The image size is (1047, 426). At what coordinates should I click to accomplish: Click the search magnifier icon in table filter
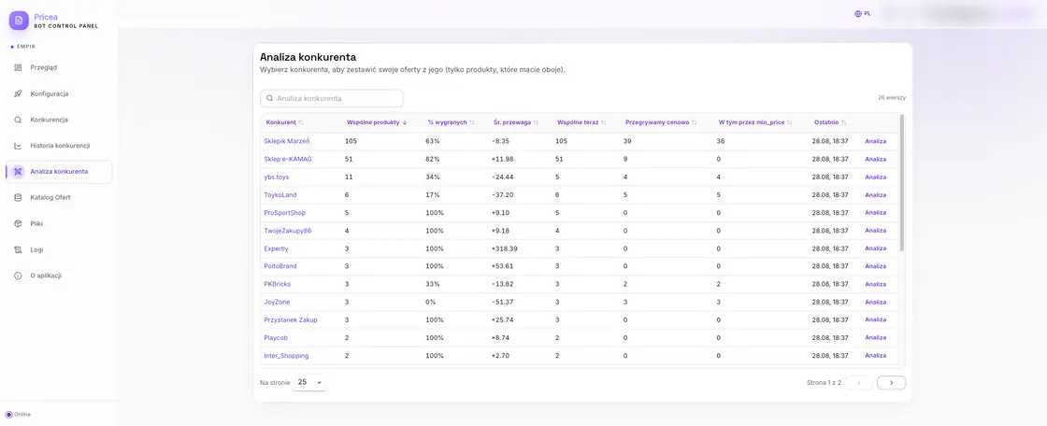(270, 98)
